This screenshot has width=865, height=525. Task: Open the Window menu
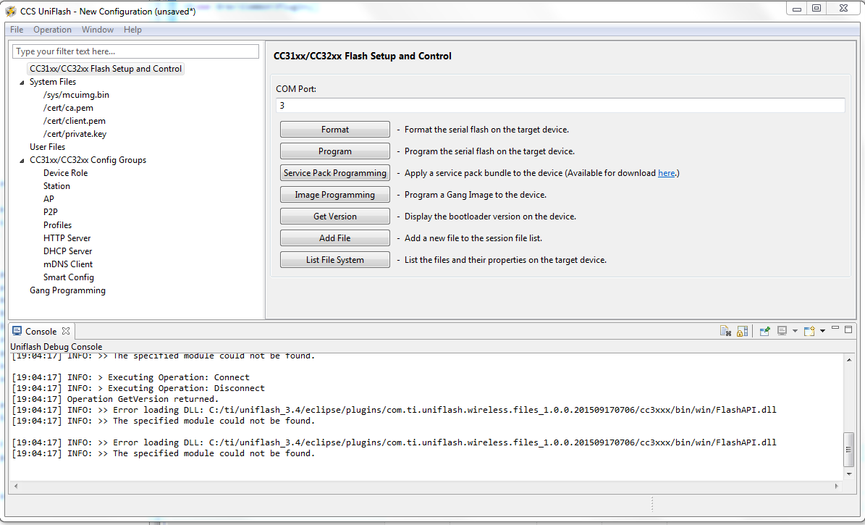[x=97, y=30]
